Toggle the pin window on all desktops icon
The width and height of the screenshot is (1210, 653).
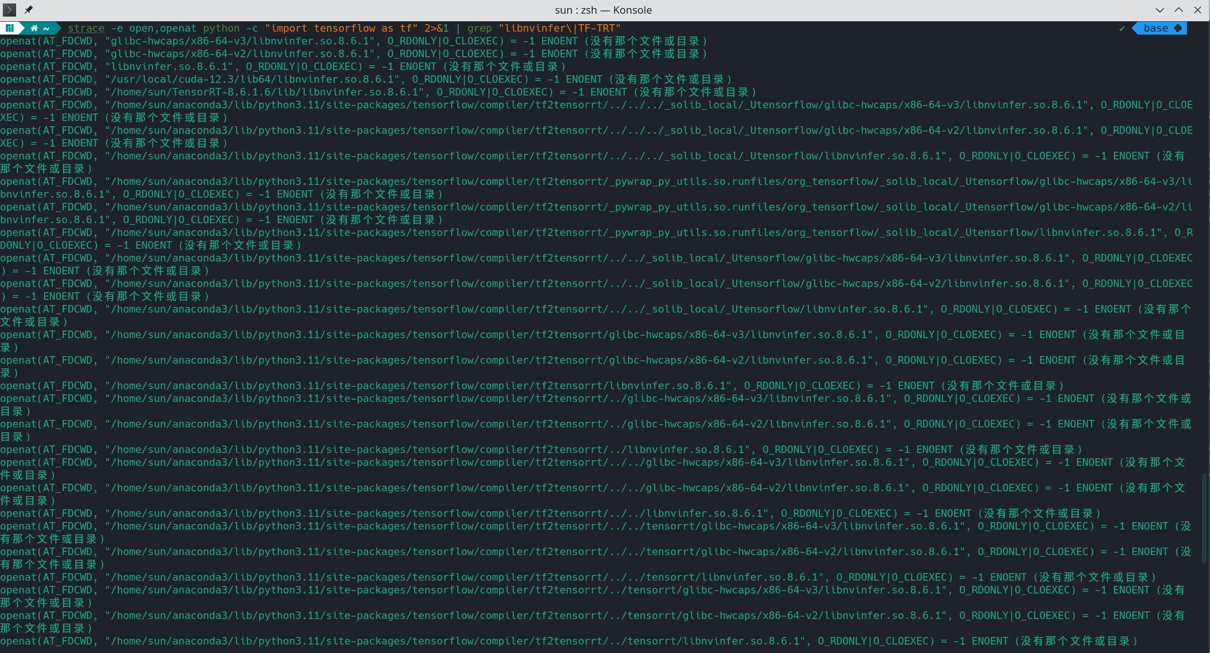pos(29,9)
